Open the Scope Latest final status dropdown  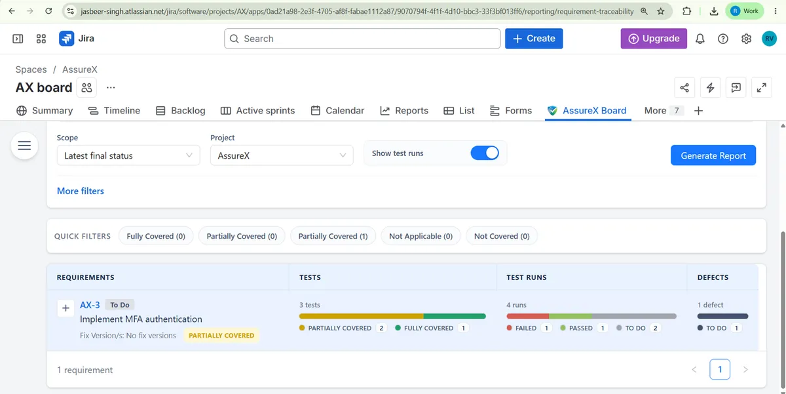tap(128, 155)
